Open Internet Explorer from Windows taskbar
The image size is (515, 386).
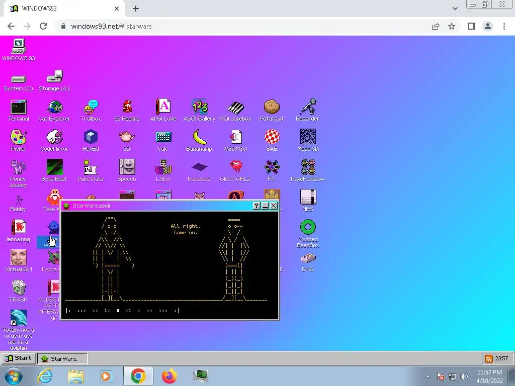tap(45, 376)
